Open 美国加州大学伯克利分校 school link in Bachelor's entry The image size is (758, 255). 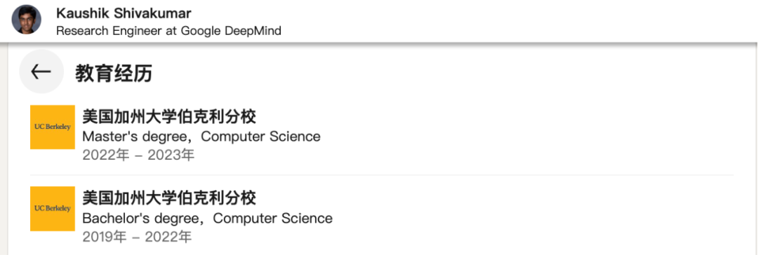pos(169,198)
